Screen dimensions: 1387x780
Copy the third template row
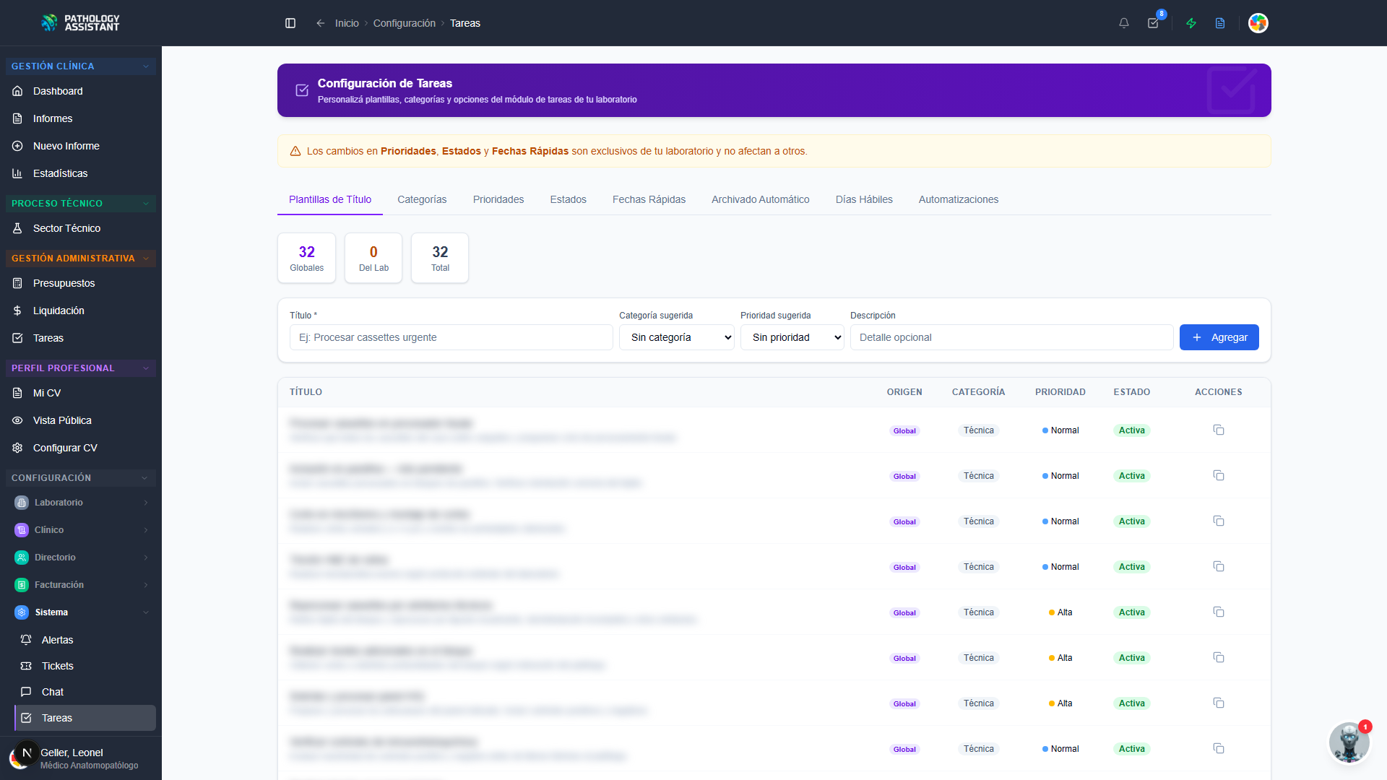[1219, 521]
